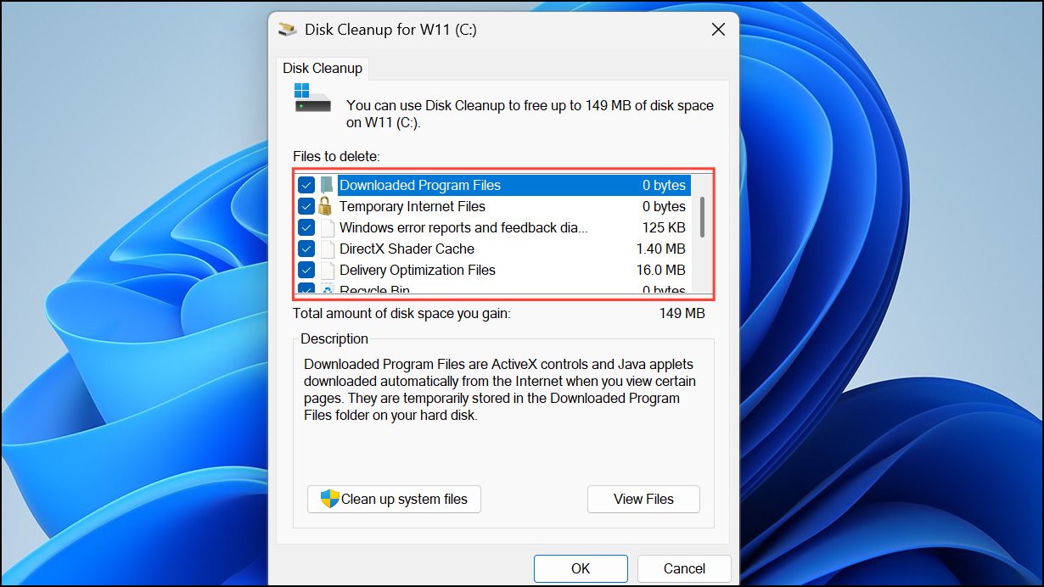Click the 1.40 MB size value

(x=661, y=249)
